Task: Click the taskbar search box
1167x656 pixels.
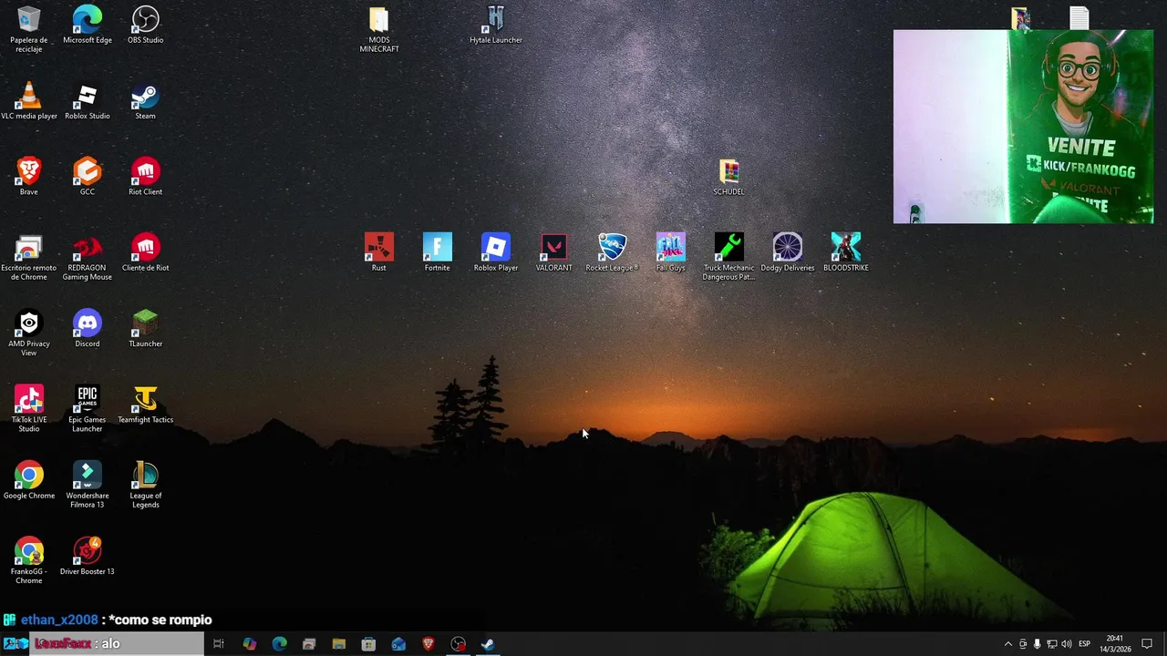Action: point(117,643)
